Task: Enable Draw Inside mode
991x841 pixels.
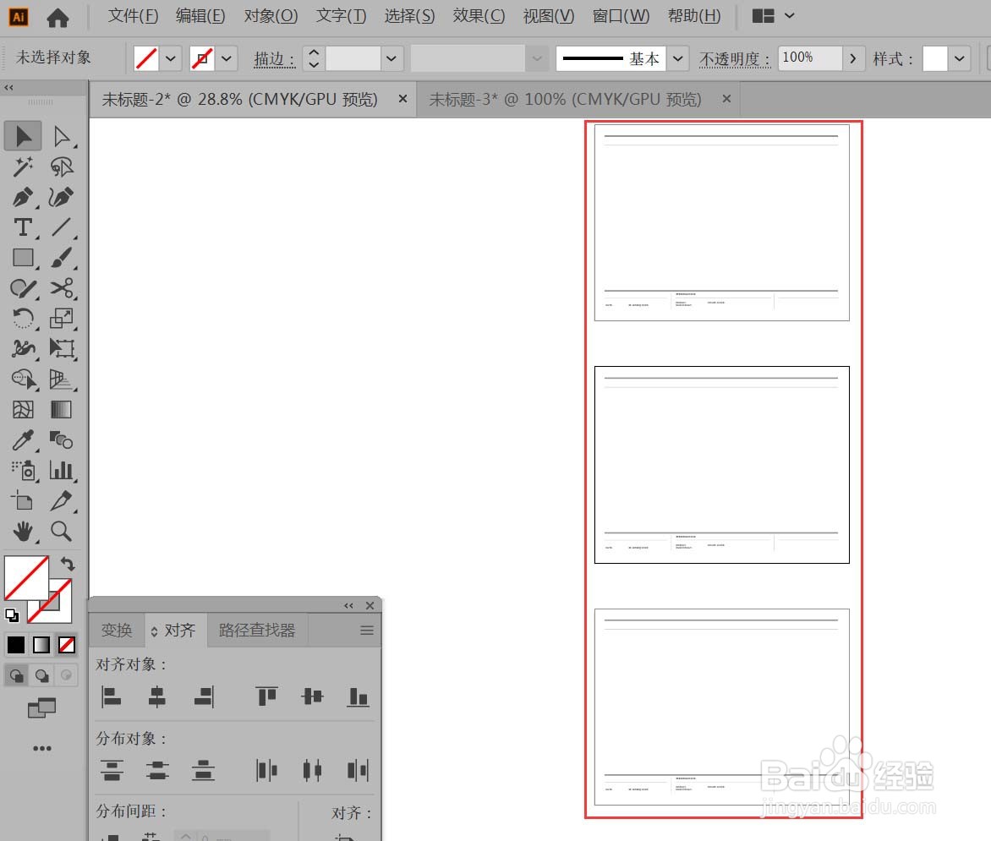Action: point(66,675)
